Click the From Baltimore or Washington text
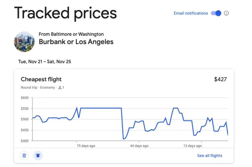The image size is (252, 167). (x=71, y=34)
